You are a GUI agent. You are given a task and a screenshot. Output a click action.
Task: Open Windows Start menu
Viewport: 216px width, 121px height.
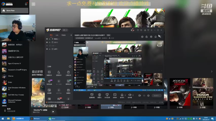3,119
